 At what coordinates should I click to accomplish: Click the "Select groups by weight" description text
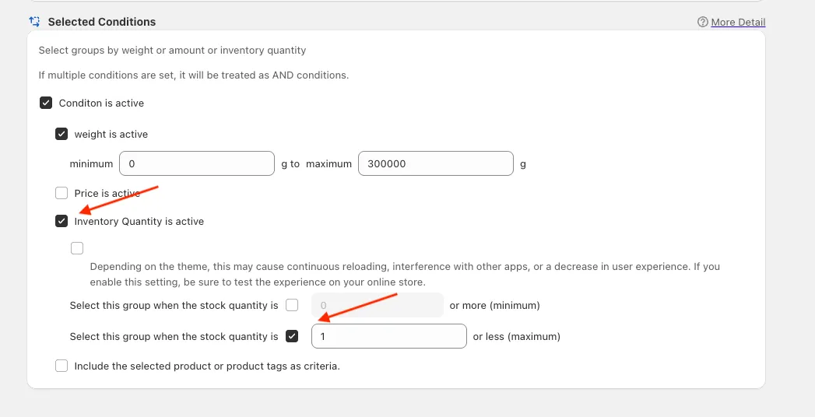tap(172, 51)
